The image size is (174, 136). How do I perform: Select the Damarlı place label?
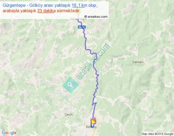138,62
